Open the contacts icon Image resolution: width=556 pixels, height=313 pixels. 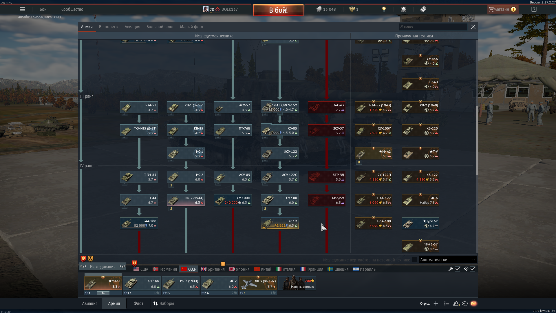click(456, 303)
